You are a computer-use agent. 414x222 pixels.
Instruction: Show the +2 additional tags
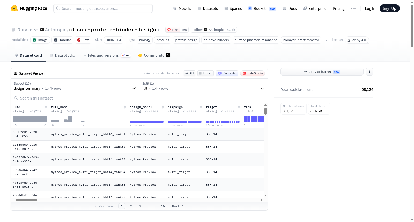click(325, 40)
